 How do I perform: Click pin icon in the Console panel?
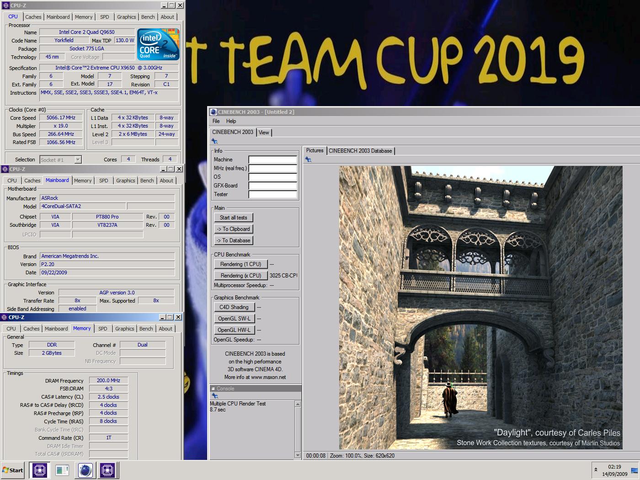214,396
